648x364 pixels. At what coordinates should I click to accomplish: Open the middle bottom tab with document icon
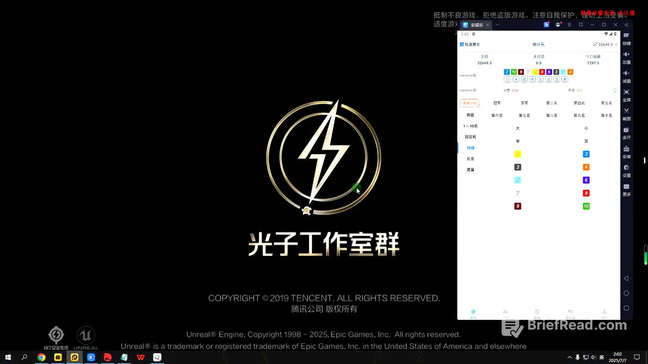(x=537, y=313)
